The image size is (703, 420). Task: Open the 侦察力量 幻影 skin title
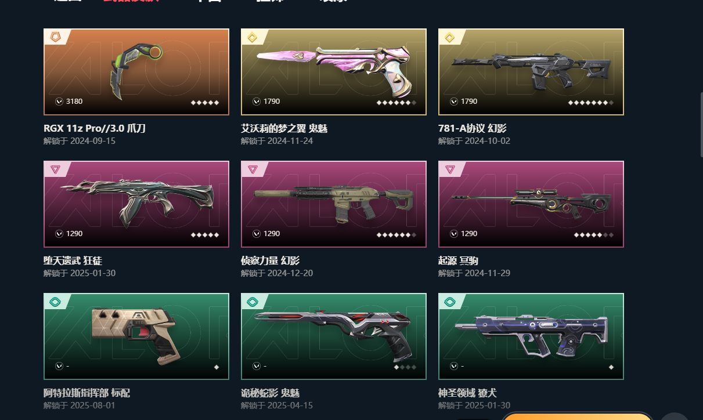point(271,260)
